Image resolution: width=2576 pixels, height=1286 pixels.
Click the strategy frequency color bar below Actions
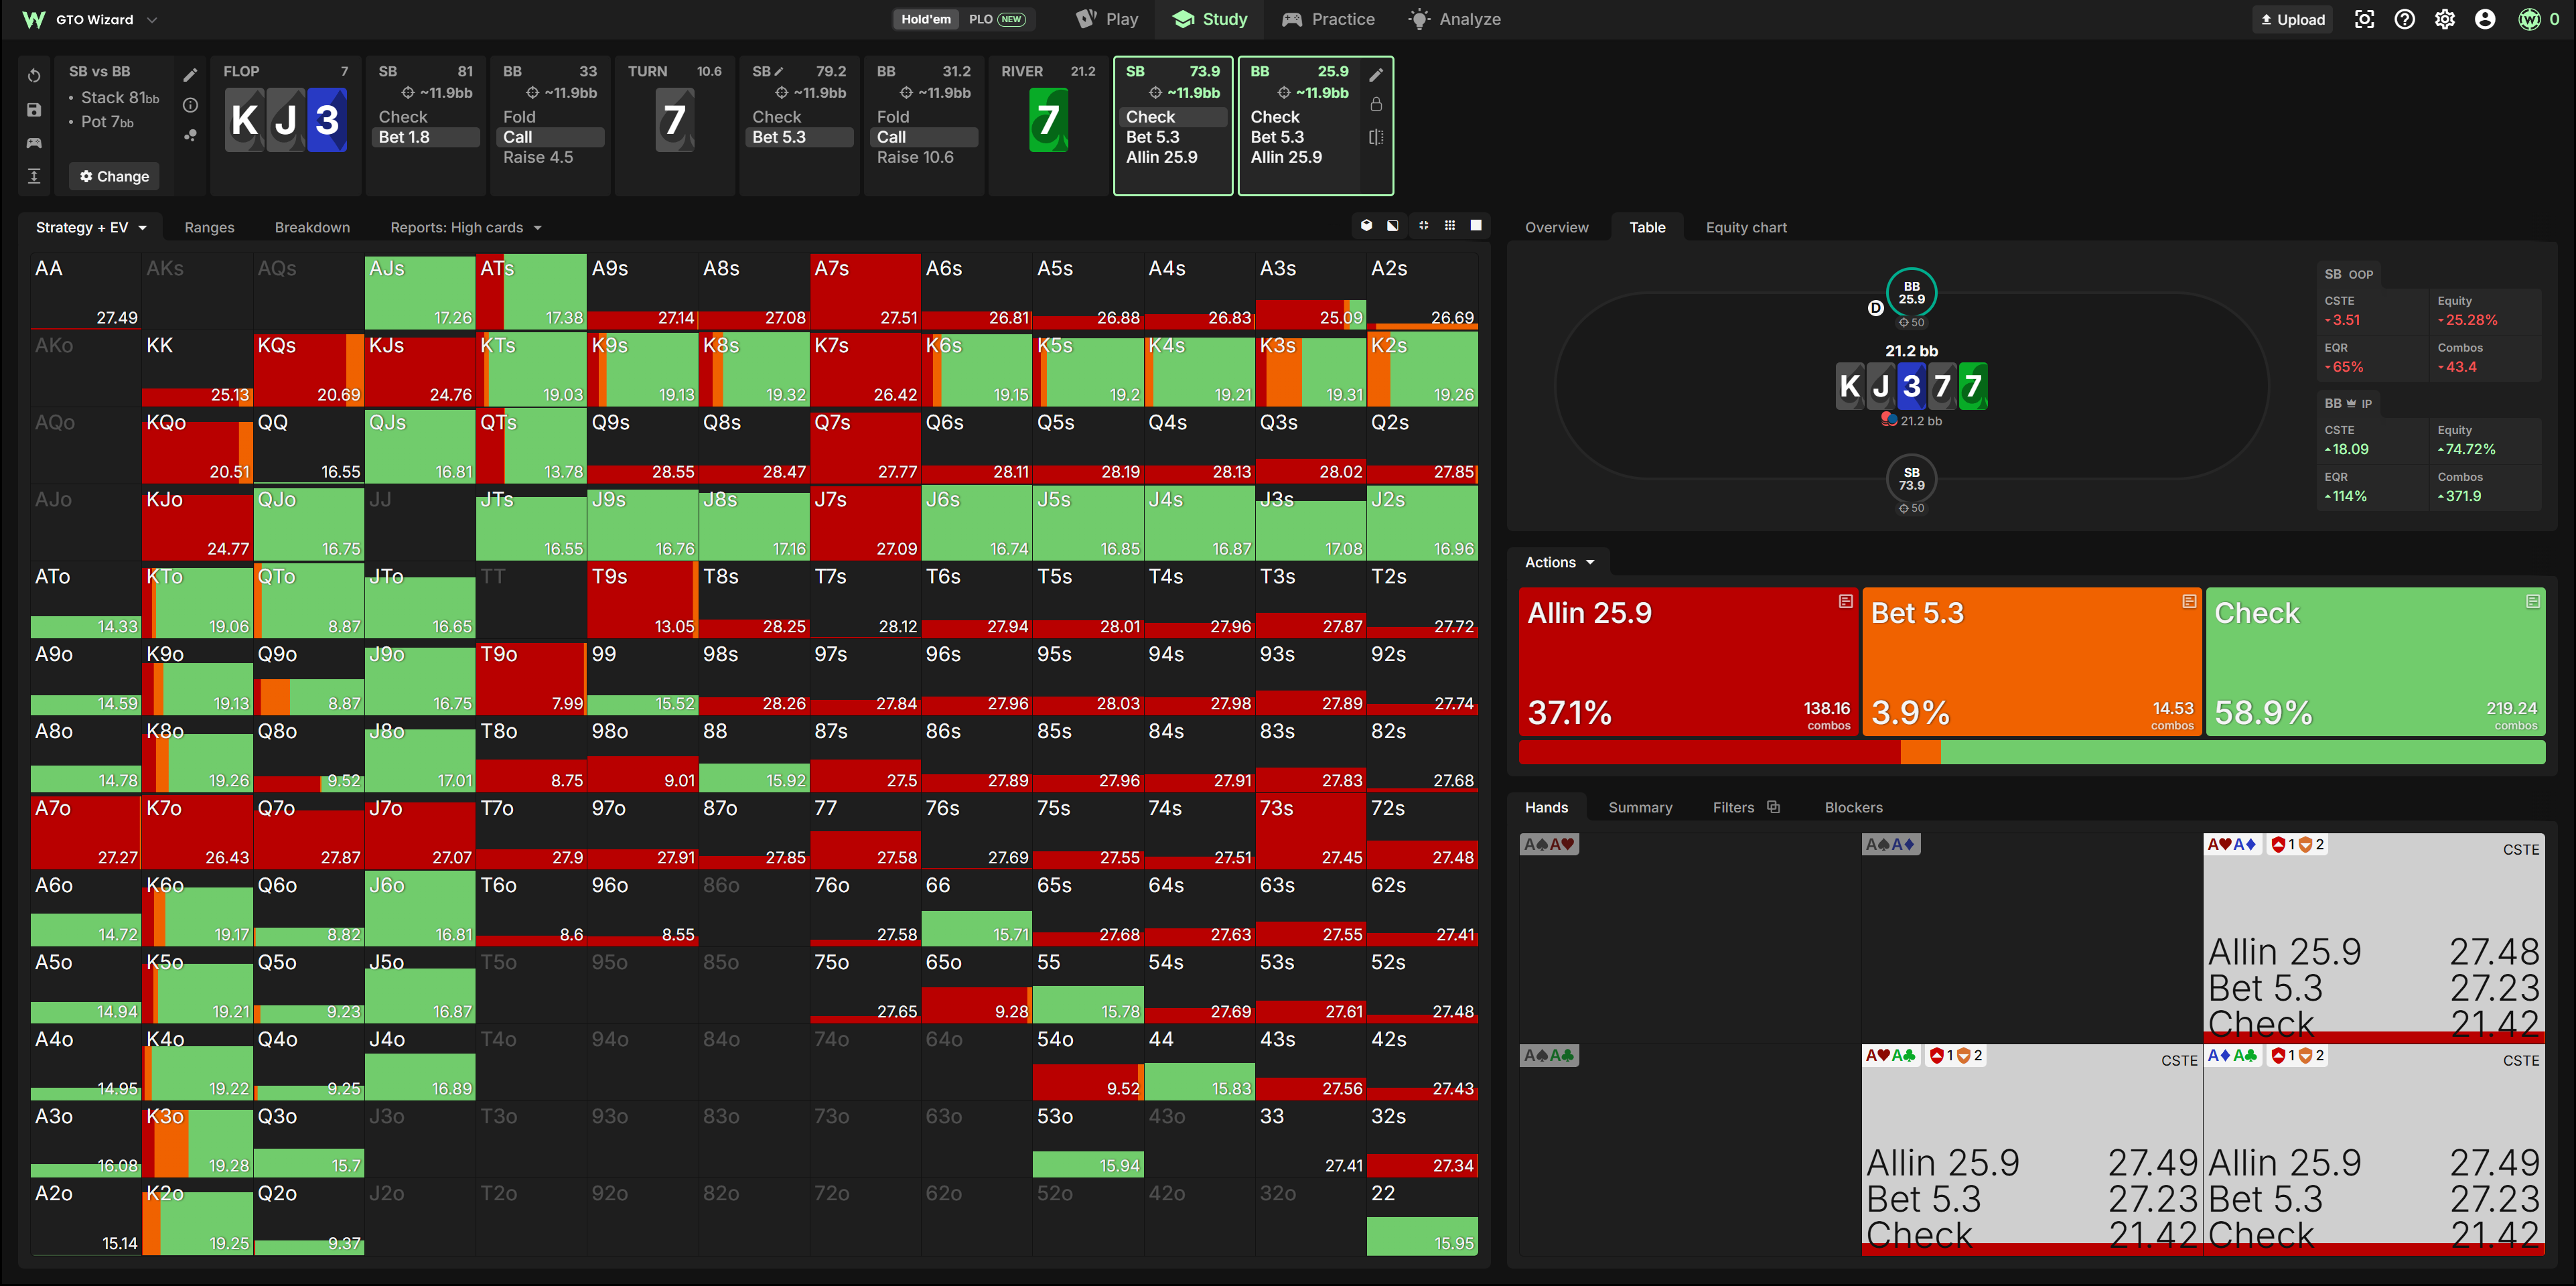pos(2031,752)
